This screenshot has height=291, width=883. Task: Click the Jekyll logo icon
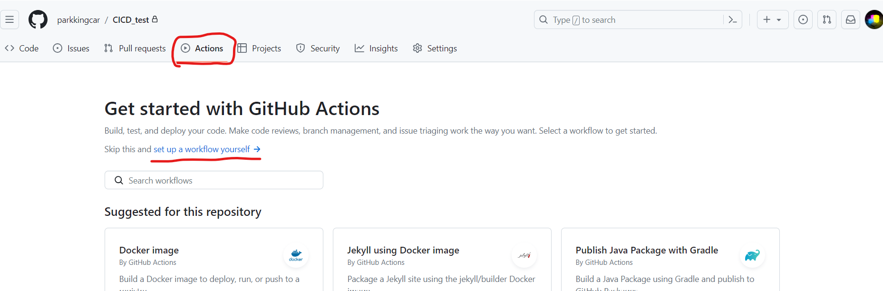[524, 255]
